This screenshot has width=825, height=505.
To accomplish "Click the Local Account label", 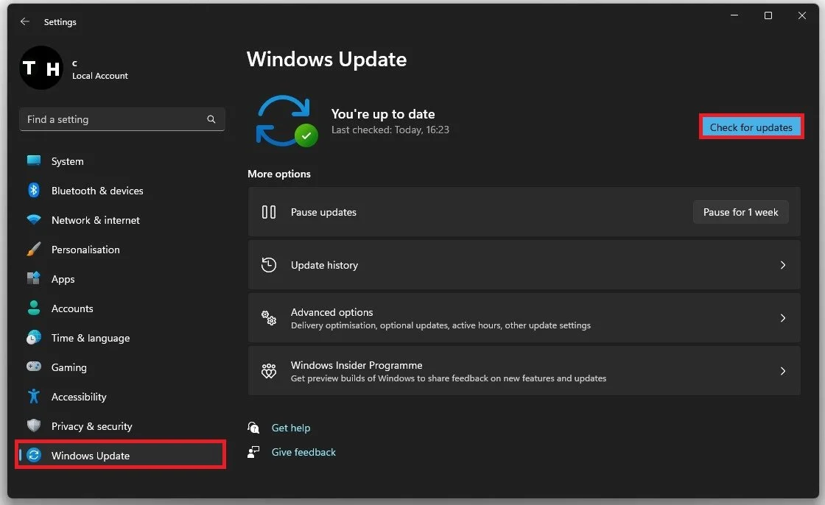I will pos(100,76).
